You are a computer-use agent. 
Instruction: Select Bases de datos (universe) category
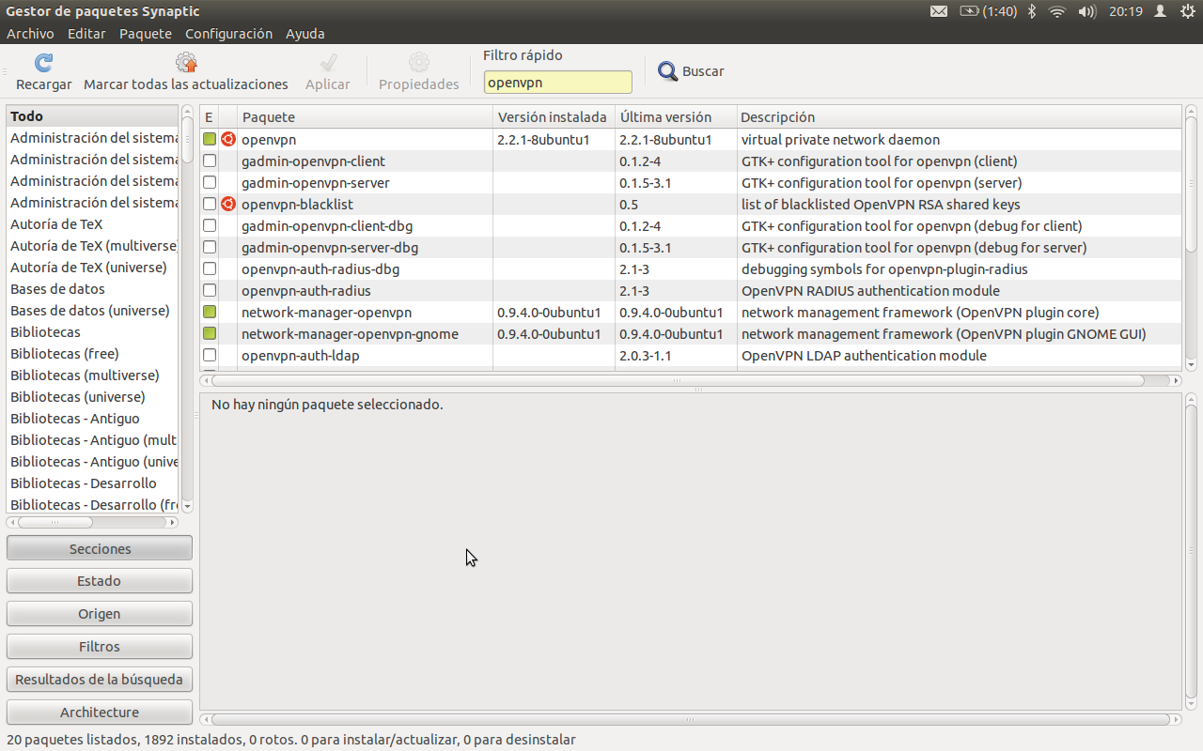(91, 311)
